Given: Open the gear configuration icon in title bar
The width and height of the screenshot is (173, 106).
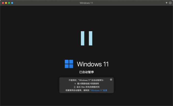Looking at the screenshot, I should pyautogui.click(x=170, y=3).
